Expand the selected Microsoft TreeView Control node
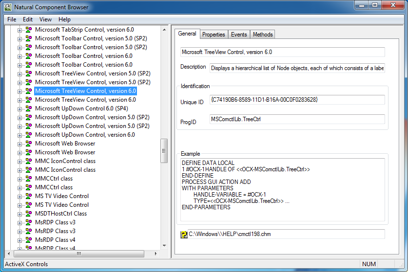Image resolution: width=408 pixels, height=272 pixels. 20,91
